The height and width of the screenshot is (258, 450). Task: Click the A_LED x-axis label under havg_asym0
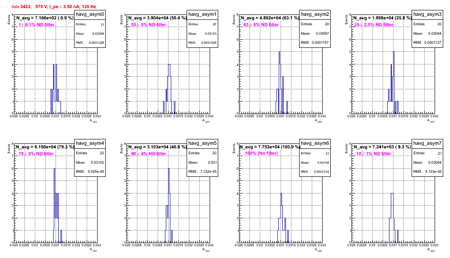click(94, 121)
